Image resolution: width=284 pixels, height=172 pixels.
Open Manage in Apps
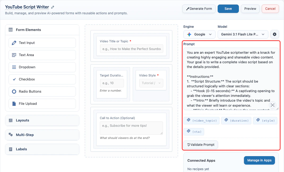[x=259, y=160]
